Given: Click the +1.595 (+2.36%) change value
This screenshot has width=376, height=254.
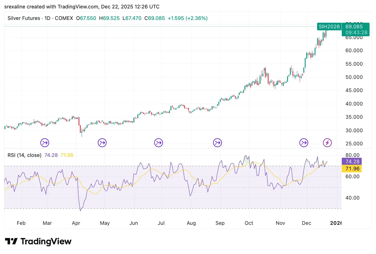Looking at the screenshot, I should pyautogui.click(x=188, y=18).
